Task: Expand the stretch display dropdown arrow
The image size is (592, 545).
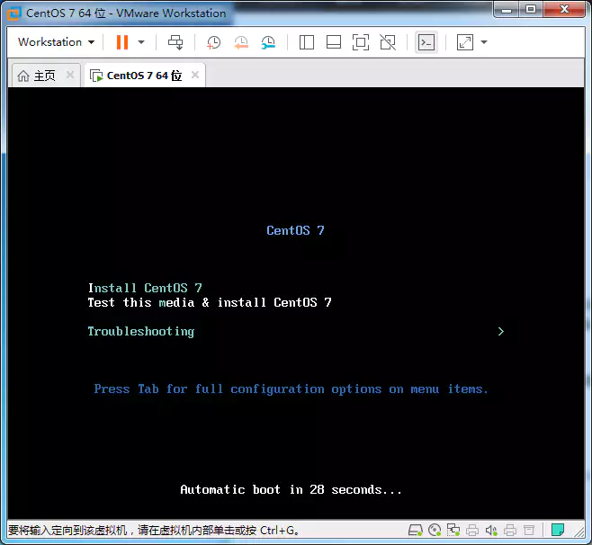Action: click(484, 42)
